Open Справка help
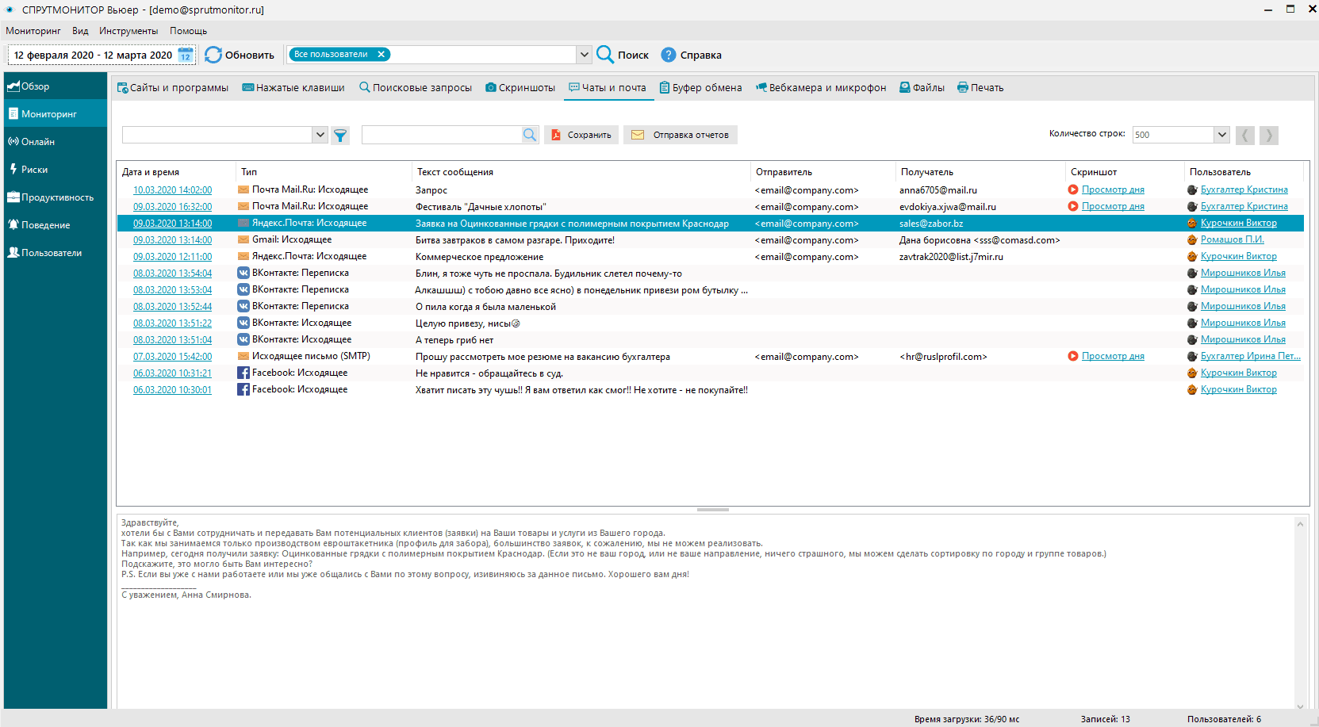This screenshot has height=727, width=1319. click(x=692, y=55)
